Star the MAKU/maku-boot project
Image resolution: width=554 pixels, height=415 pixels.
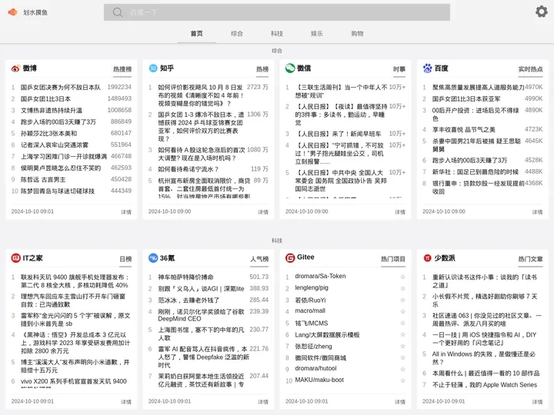pos(402,380)
